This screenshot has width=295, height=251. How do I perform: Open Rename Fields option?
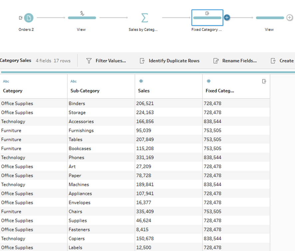[235, 61]
